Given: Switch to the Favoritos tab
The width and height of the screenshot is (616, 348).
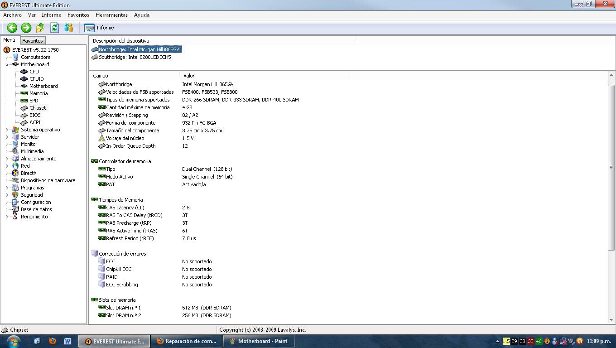Looking at the screenshot, I should pyautogui.click(x=32, y=41).
